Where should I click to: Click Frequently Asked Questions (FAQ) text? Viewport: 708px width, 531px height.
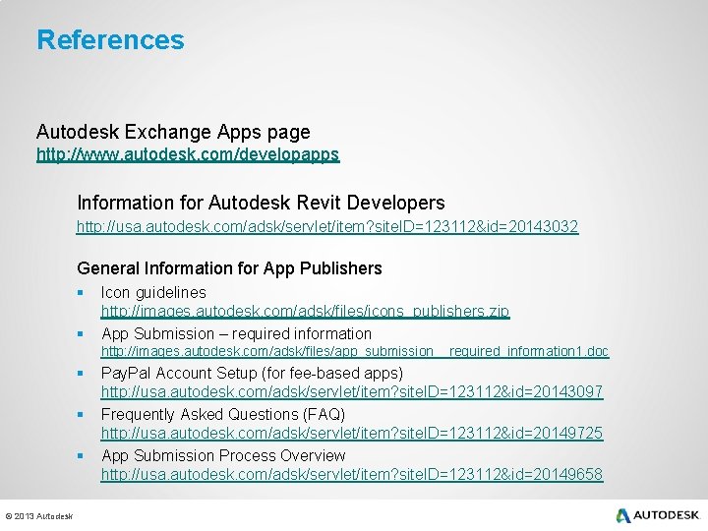[x=223, y=415]
